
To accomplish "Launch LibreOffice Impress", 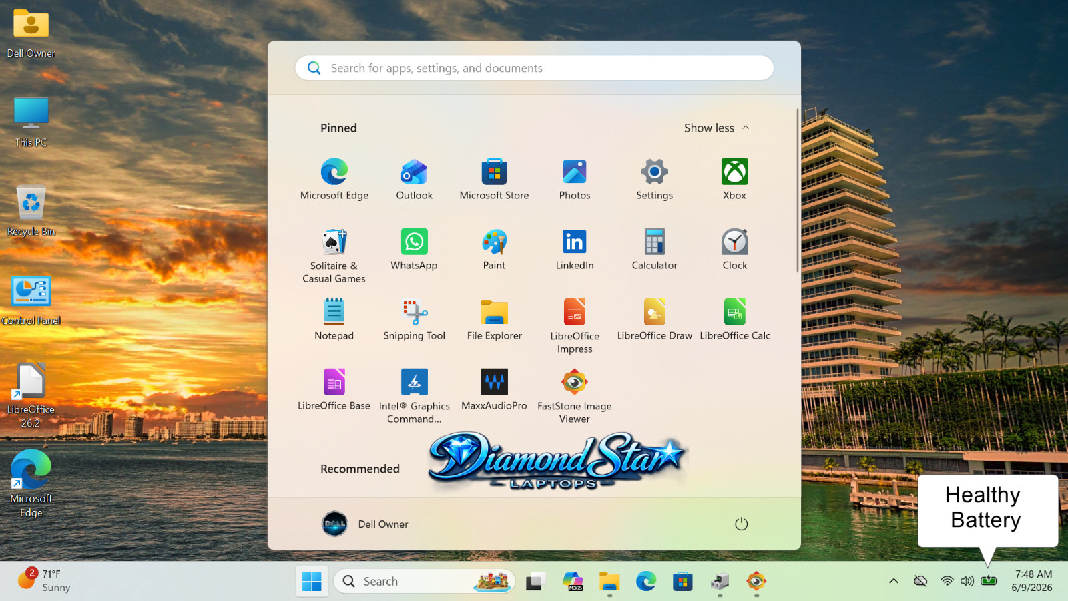I will [574, 326].
